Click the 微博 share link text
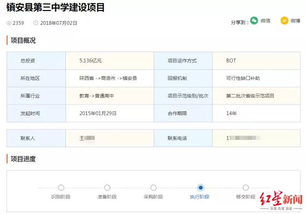 coord(295,21)
